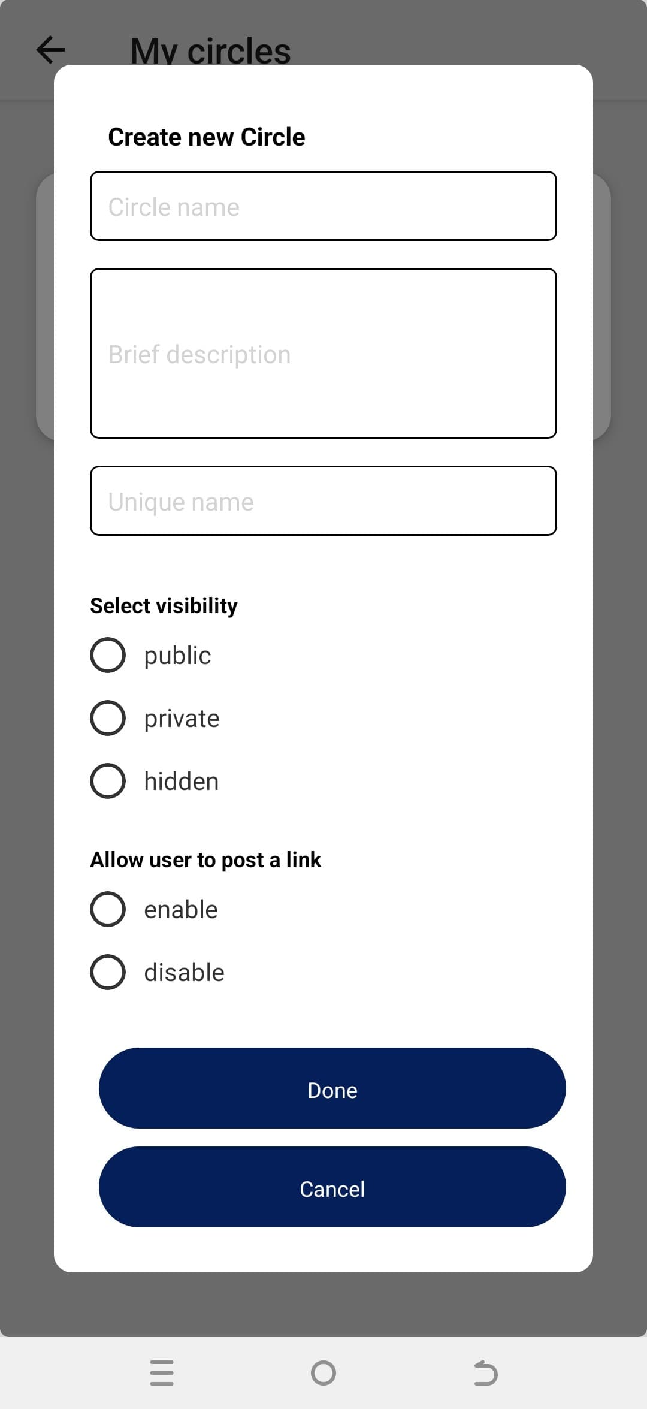Screen dimensions: 647x1409
Task: Choose enable for posting links
Action: (x=108, y=909)
